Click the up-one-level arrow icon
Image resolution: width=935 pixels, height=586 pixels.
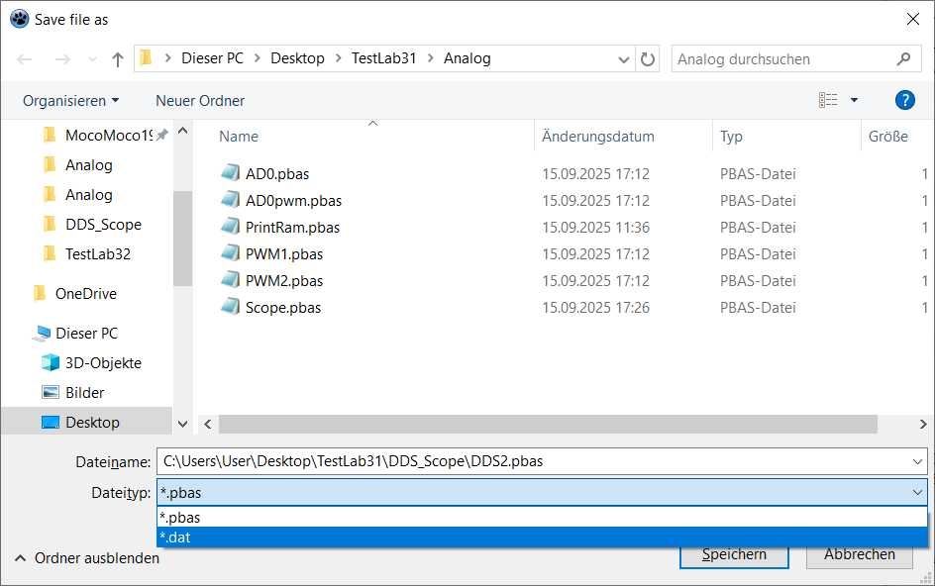pyautogui.click(x=118, y=59)
